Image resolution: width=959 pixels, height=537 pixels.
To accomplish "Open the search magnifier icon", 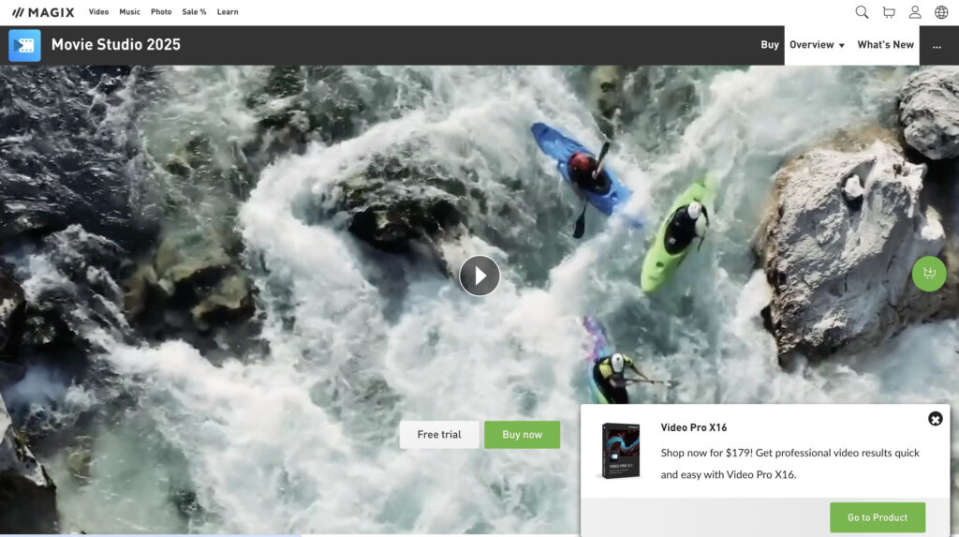I will tap(862, 12).
